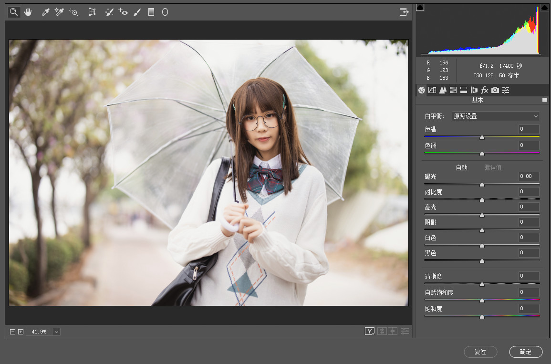The width and height of the screenshot is (551, 364).
Task: Select the White Balance eyedropper tool
Action: coord(45,12)
